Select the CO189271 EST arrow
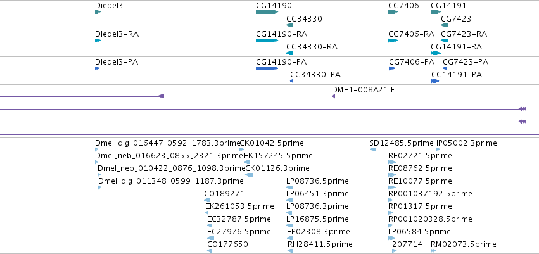 pos(206,200)
